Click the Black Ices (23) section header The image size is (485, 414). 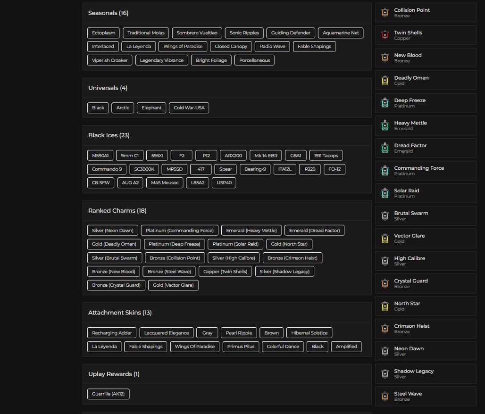click(x=109, y=135)
